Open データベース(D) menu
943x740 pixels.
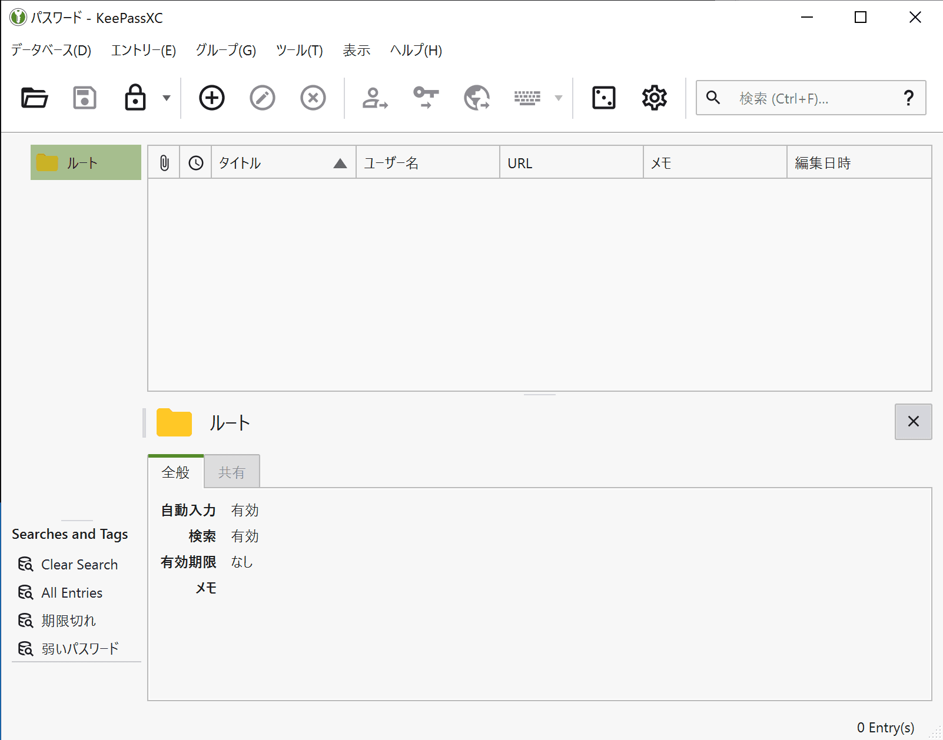click(x=51, y=51)
